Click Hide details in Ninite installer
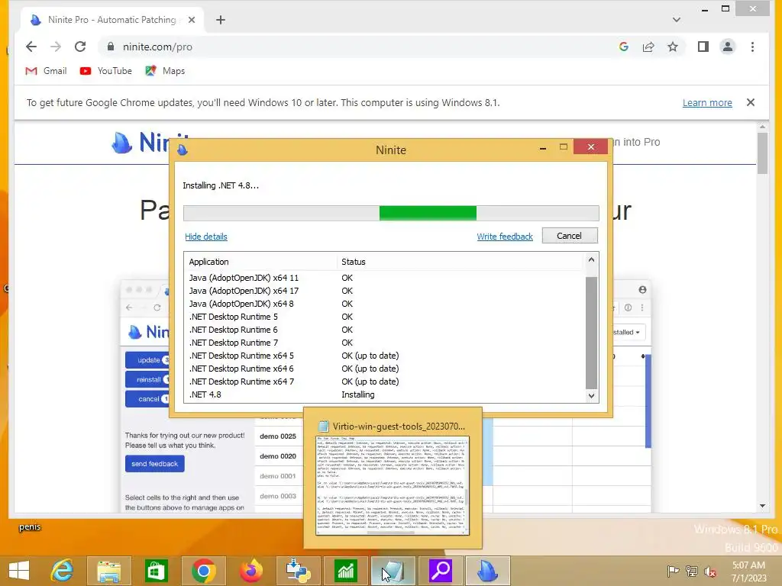782x586 pixels. tap(206, 237)
